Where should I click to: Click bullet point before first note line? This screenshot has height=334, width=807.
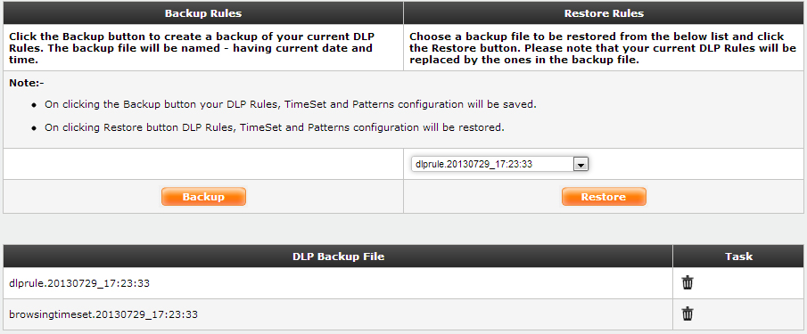[34, 105]
